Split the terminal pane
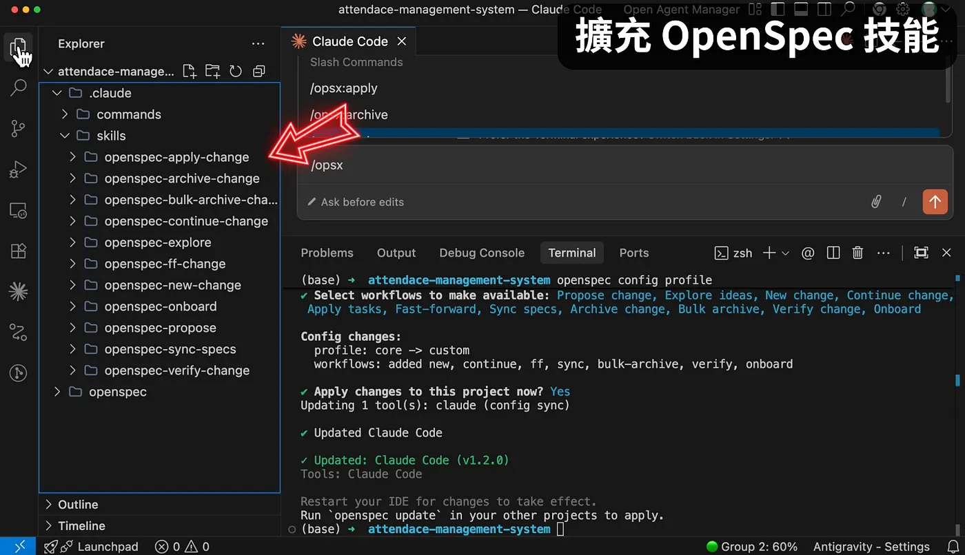Screen dimensions: 965x555 pyautogui.click(x=833, y=253)
